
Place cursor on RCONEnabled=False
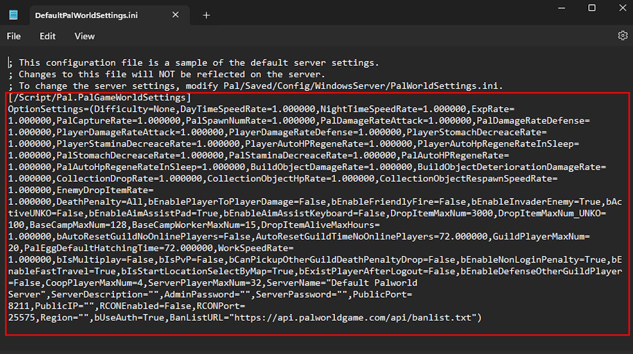tap(146, 306)
